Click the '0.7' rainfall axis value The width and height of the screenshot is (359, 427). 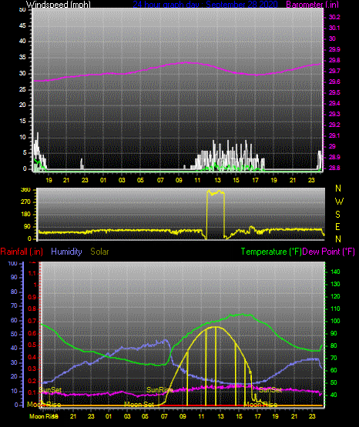click(x=32, y=322)
